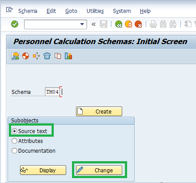Click the Save floppy disk icon
196x183 pixels.
[104, 24]
